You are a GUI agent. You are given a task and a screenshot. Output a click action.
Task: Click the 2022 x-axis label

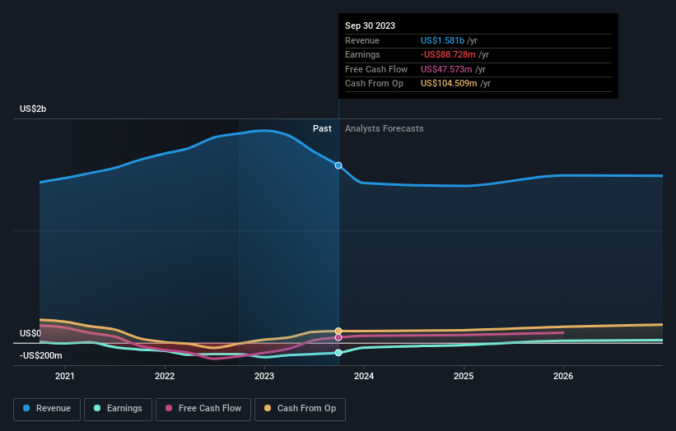coord(165,377)
